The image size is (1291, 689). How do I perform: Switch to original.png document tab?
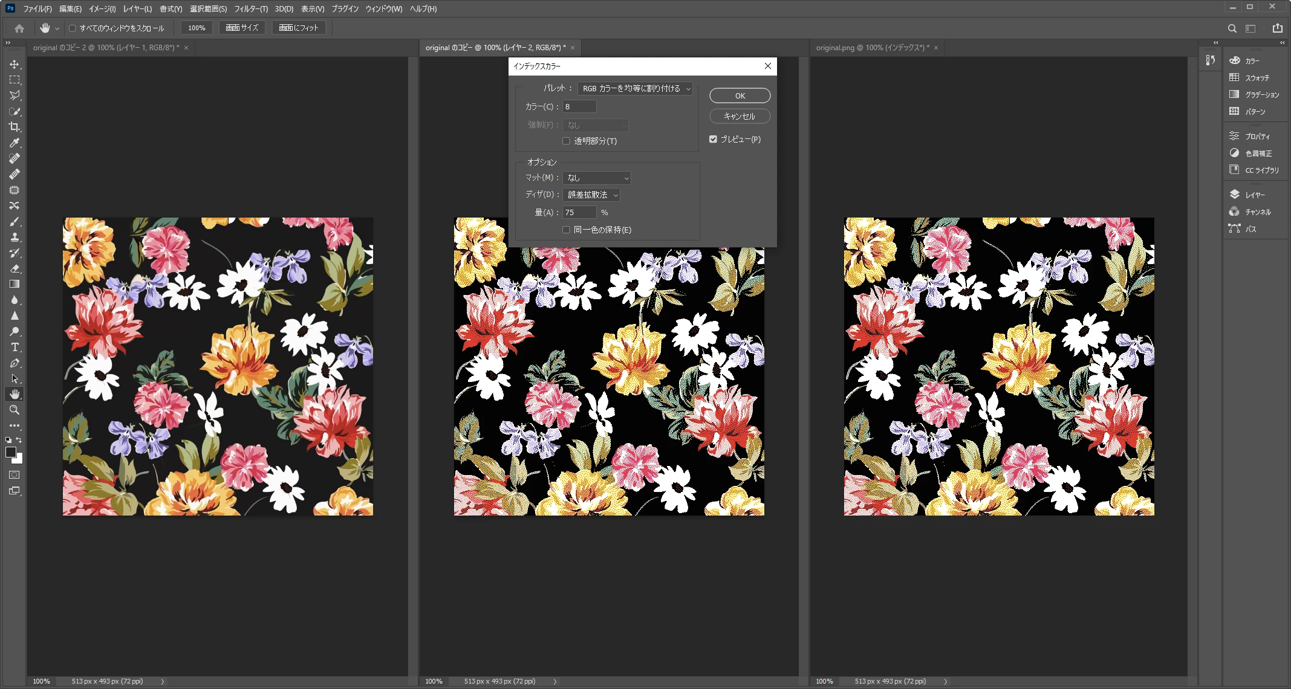872,47
